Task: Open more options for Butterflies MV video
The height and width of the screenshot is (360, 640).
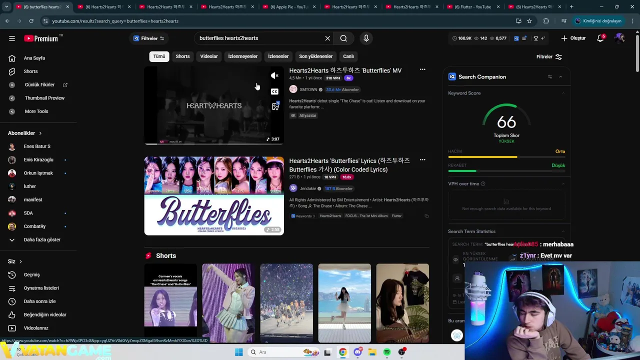Action: point(422,69)
